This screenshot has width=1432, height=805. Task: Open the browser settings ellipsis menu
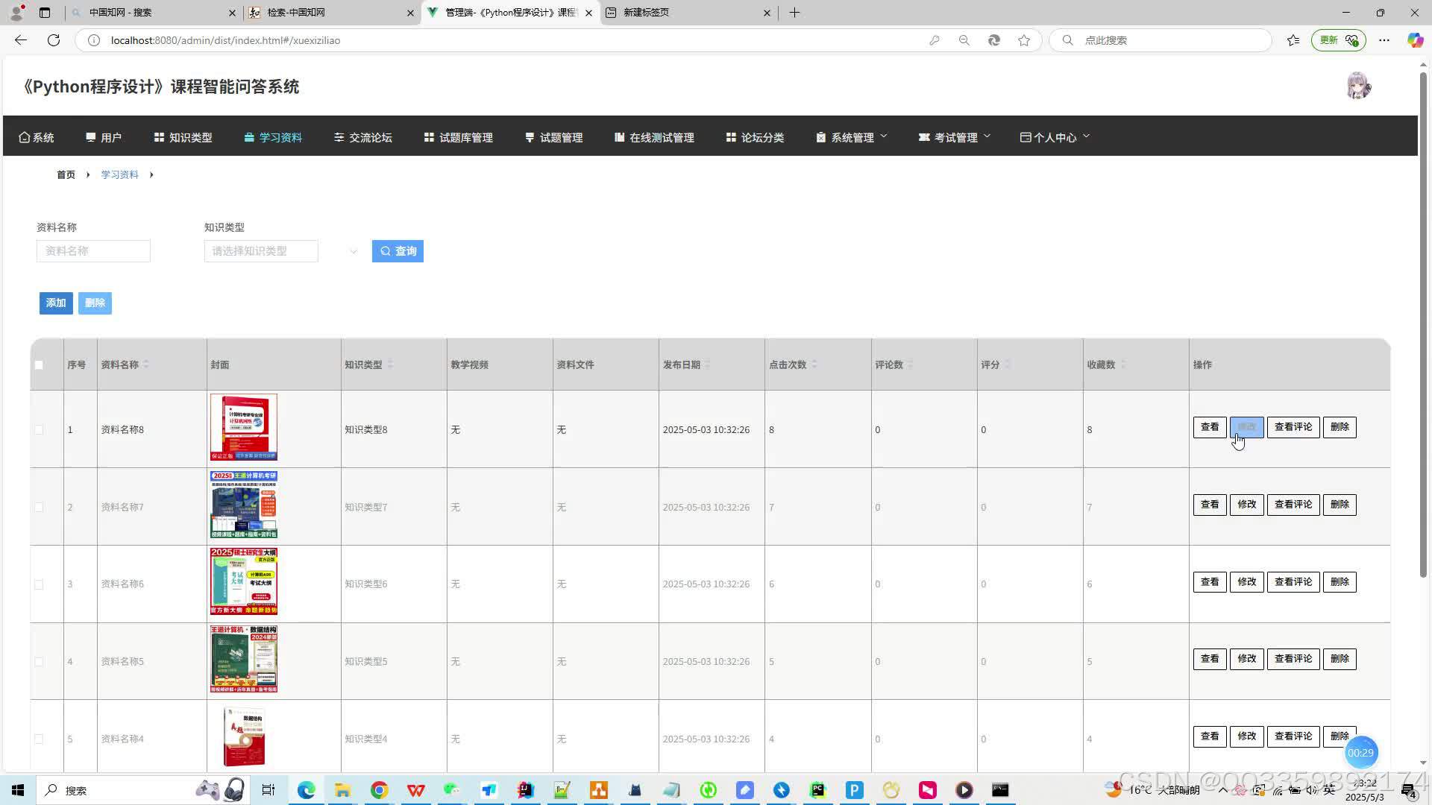pyautogui.click(x=1384, y=40)
